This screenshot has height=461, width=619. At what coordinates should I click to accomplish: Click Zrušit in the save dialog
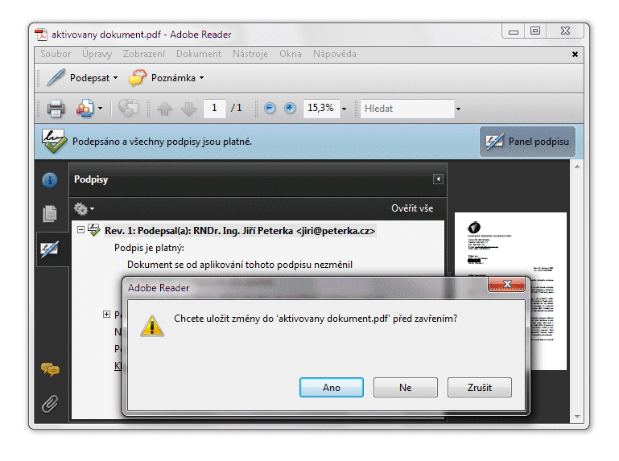[480, 387]
